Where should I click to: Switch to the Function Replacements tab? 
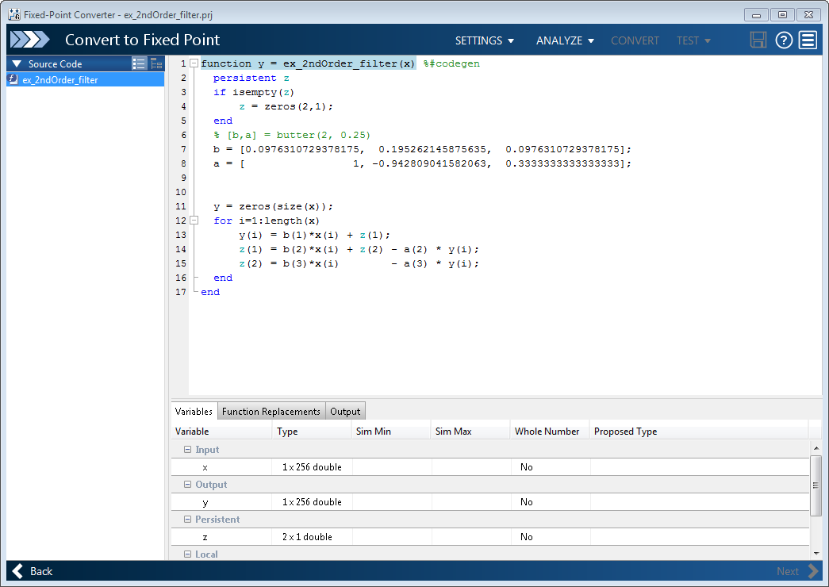pos(271,411)
